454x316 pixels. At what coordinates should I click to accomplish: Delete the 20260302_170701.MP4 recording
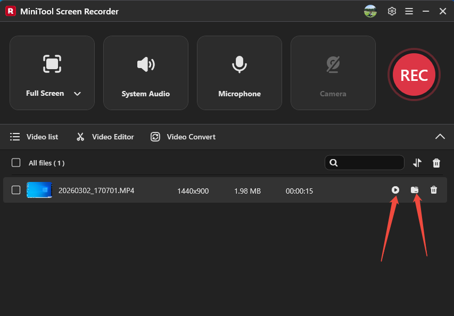tap(434, 190)
